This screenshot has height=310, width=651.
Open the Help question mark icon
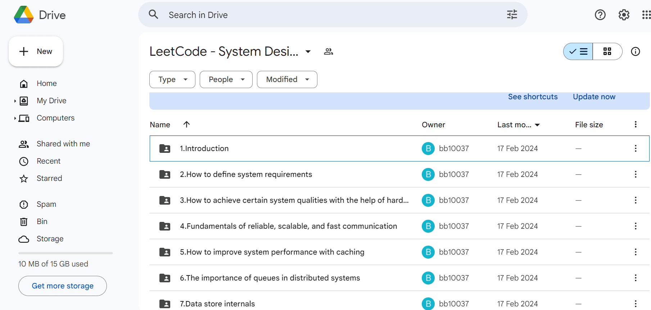pos(600,15)
